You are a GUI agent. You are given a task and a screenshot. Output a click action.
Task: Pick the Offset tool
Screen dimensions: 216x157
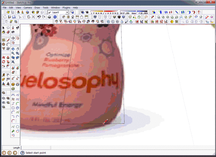point(8,66)
